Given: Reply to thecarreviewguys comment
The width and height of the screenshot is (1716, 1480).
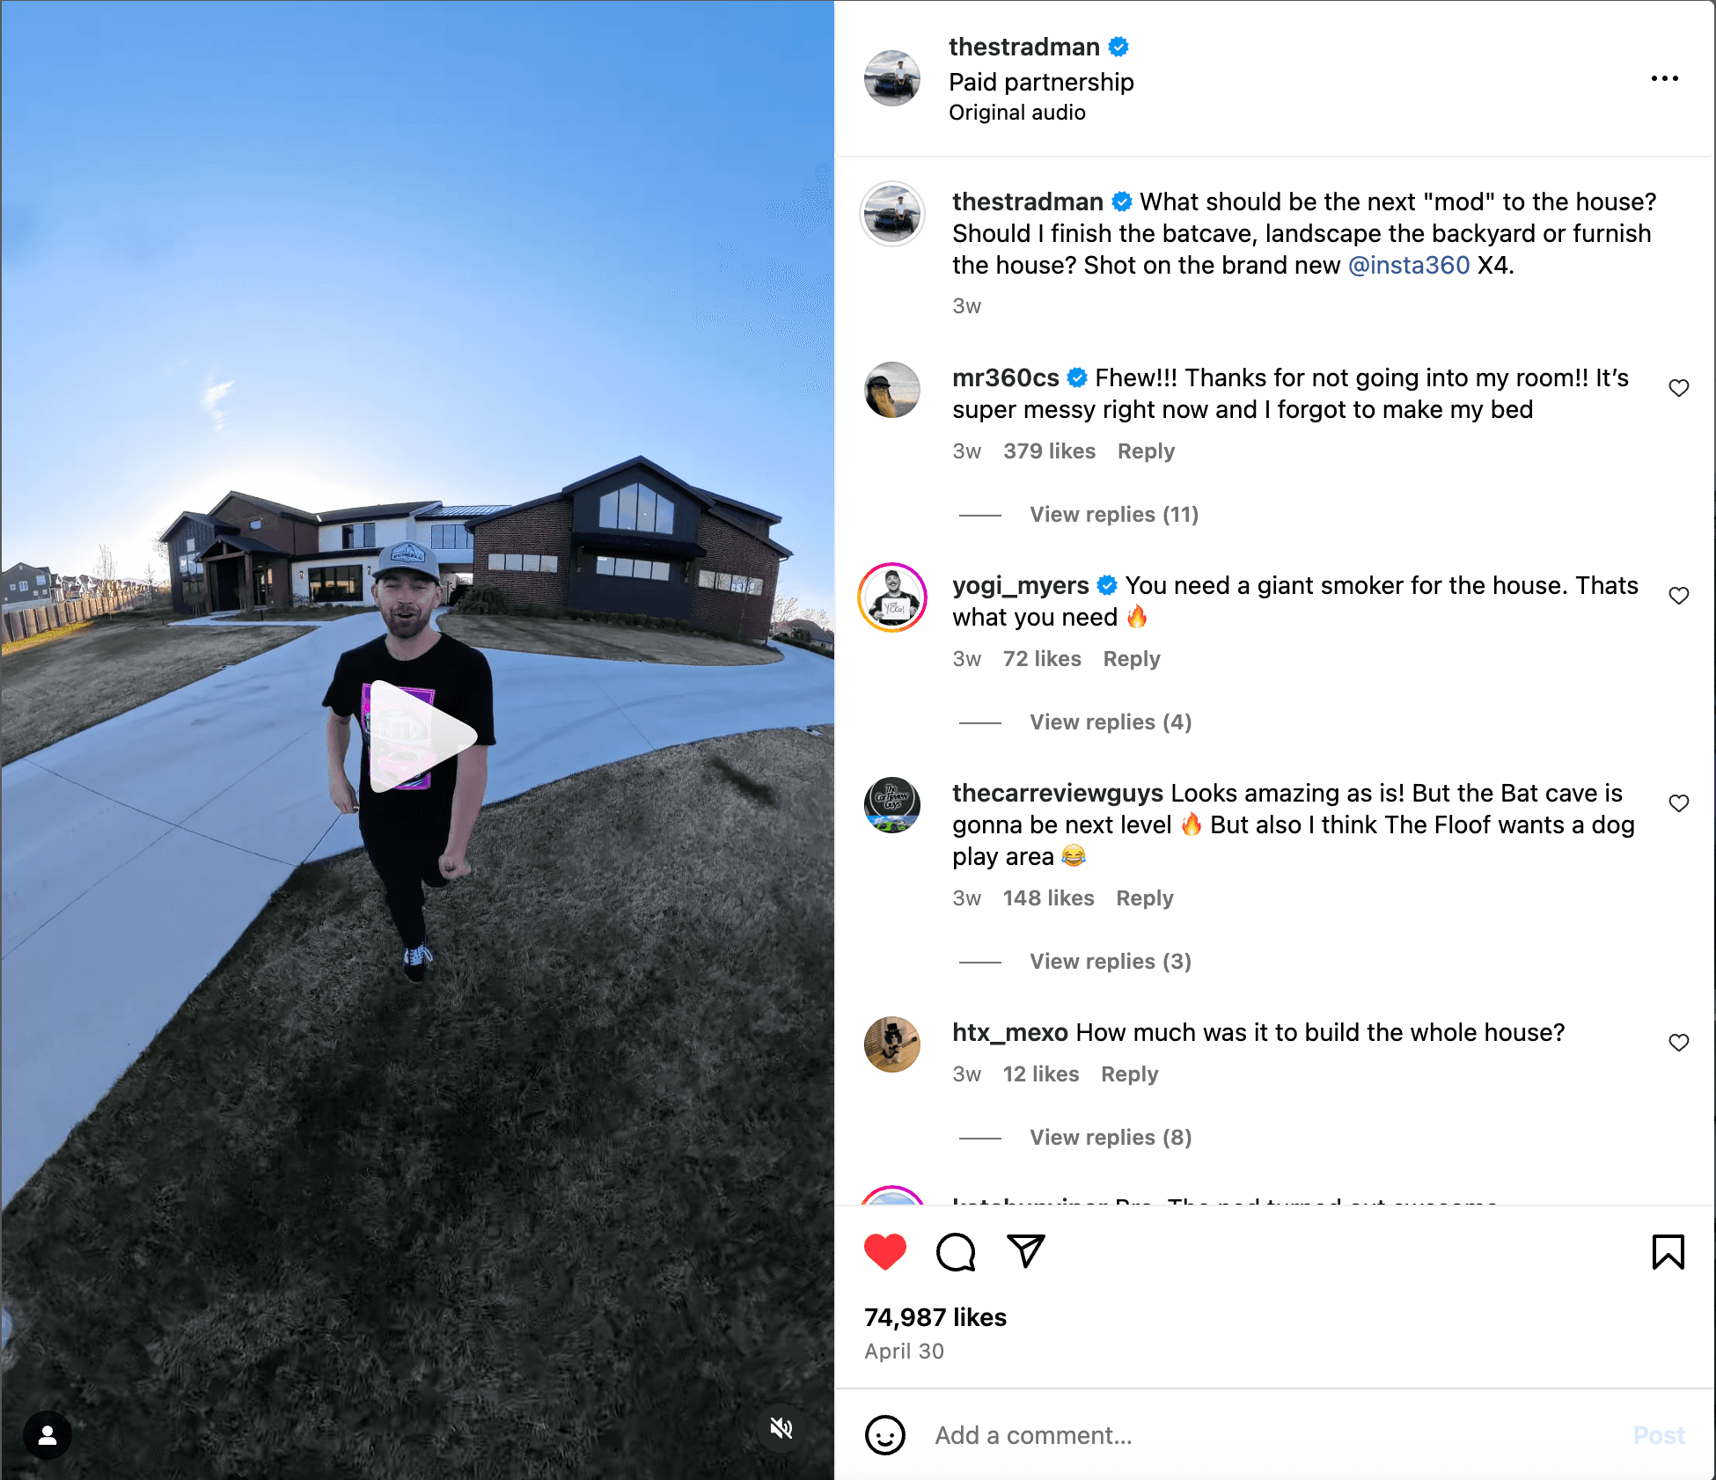Looking at the screenshot, I should (x=1144, y=898).
